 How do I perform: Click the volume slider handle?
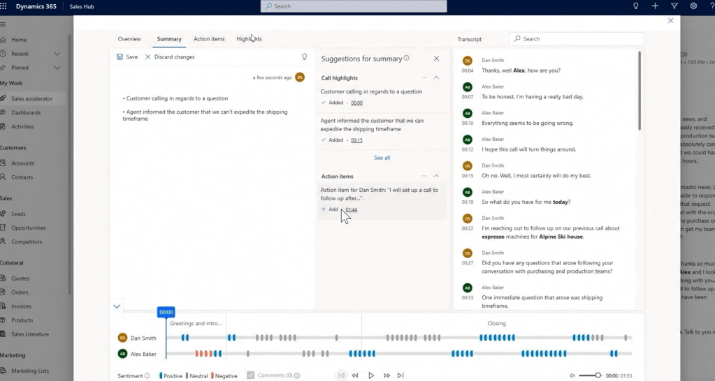pos(598,375)
